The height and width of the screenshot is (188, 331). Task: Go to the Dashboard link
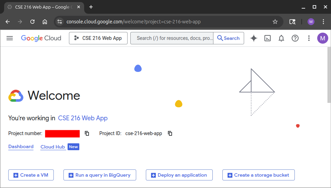click(x=21, y=147)
